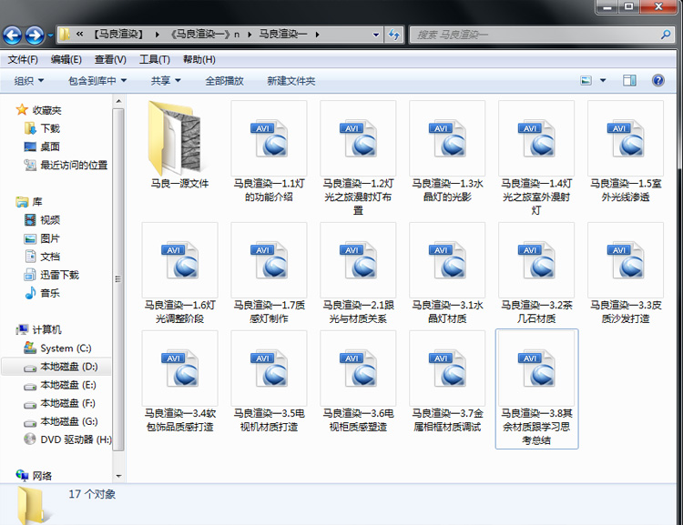Select 计算机 in navigation pane
This screenshot has width=683, height=525.
[46, 329]
